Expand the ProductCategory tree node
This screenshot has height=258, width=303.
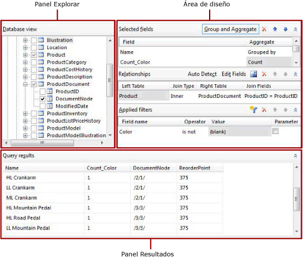coord(25,62)
